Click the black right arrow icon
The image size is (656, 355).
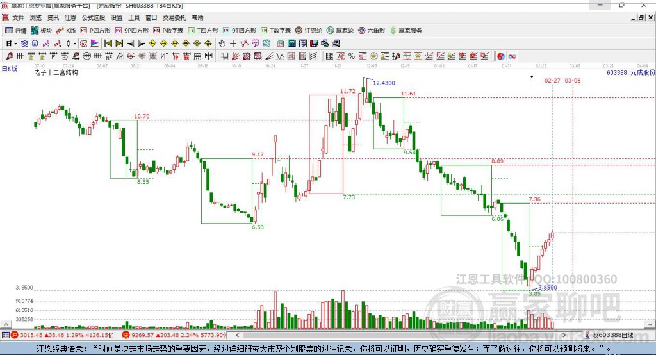pyautogui.click(x=142, y=44)
